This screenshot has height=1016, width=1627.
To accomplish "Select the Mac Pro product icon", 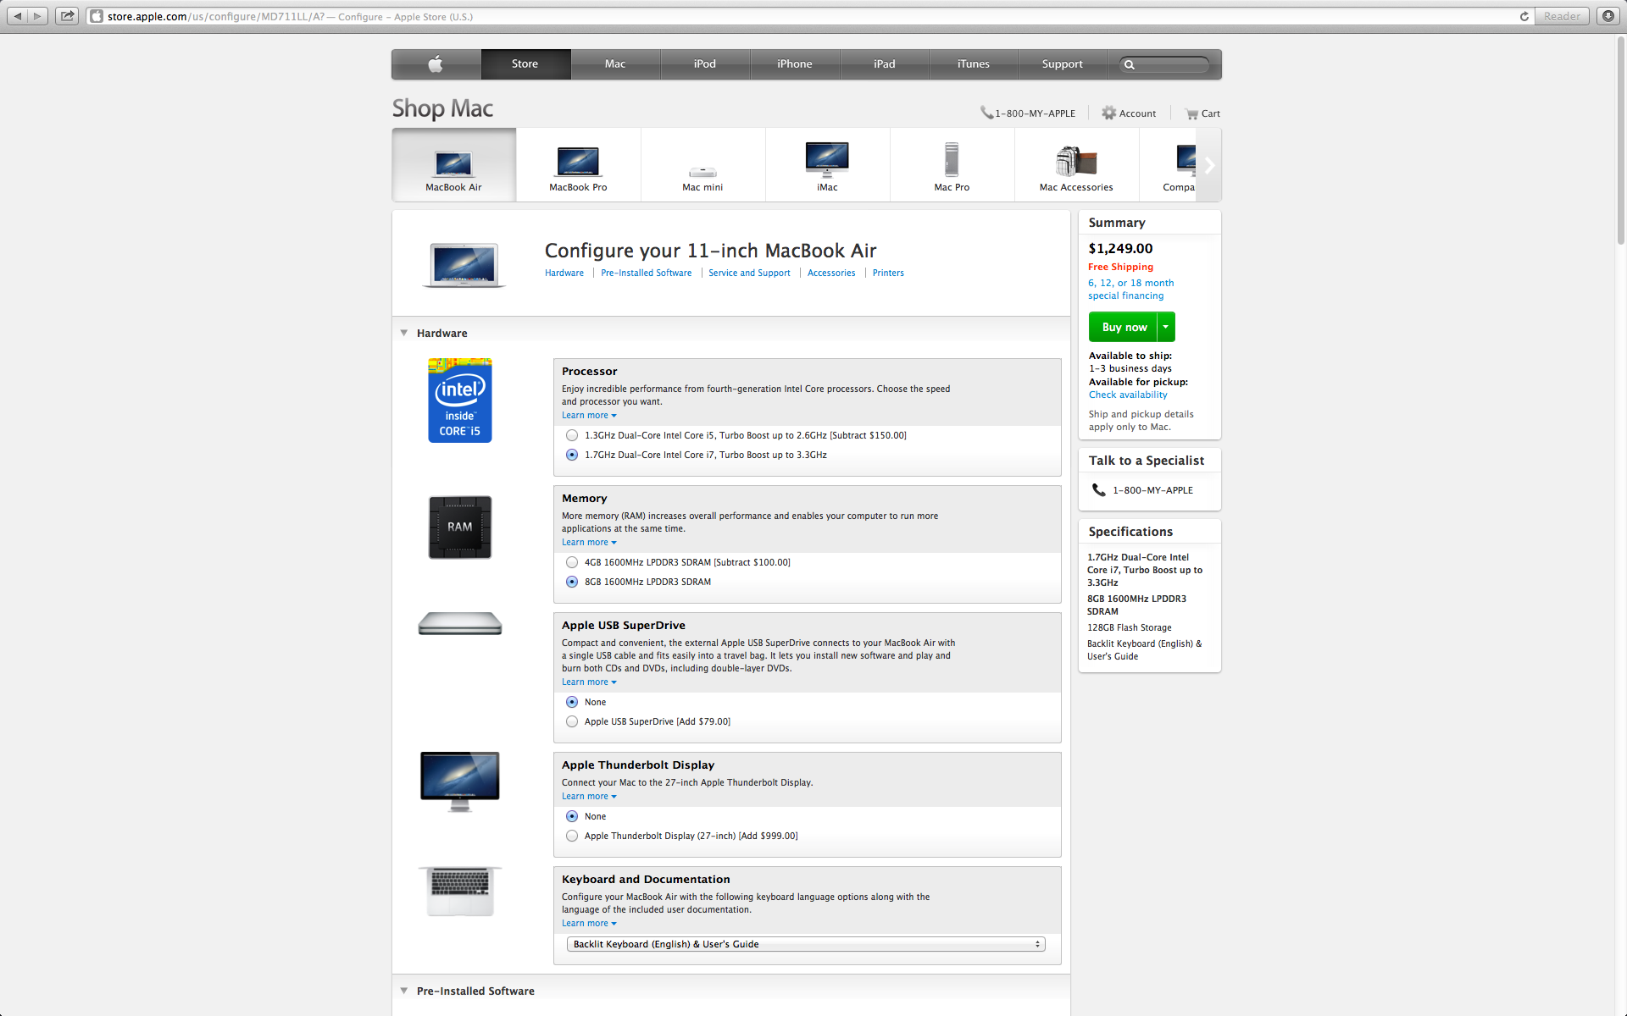I will (x=951, y=160).
